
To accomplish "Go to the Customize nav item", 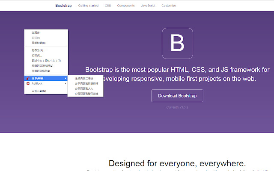I will 169,6.
